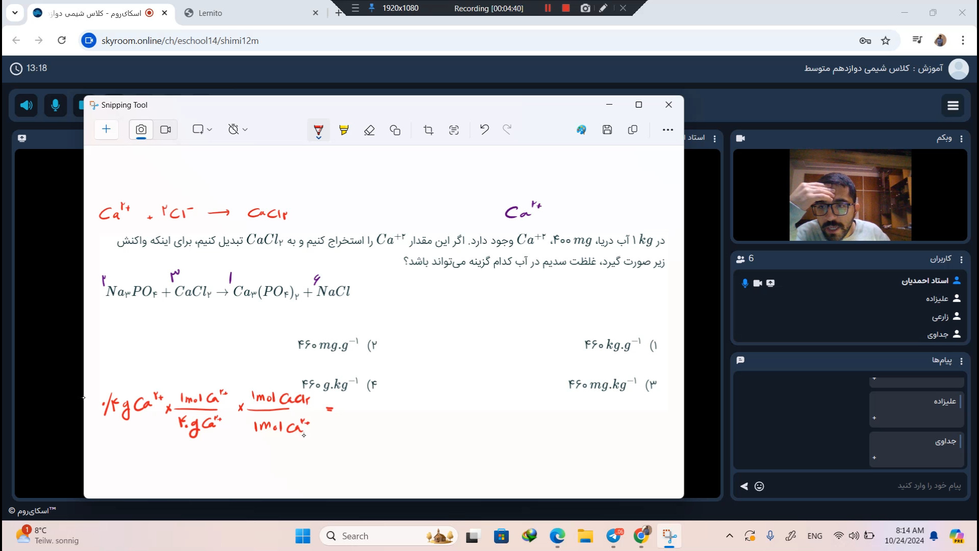The width and height of the screenshot is (979, 551).
Task: Click the New snip plus button
Action: (x=106, y=130)
